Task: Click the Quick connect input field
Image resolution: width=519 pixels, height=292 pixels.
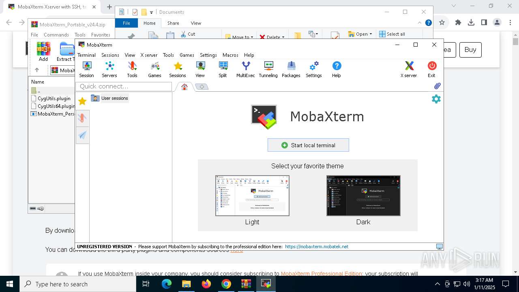Action: (x=124, y=86)
